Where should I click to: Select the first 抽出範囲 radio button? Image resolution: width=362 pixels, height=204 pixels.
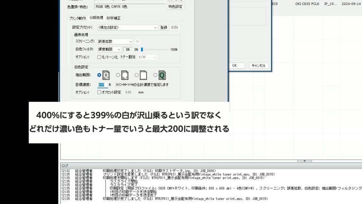[99, 75]
